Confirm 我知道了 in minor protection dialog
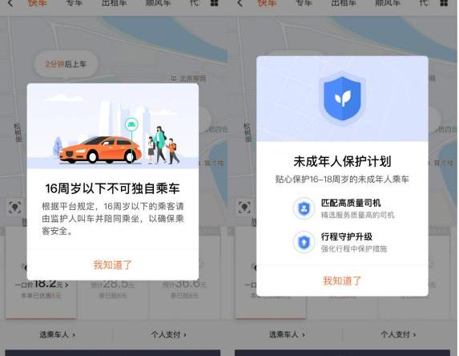 342,281
